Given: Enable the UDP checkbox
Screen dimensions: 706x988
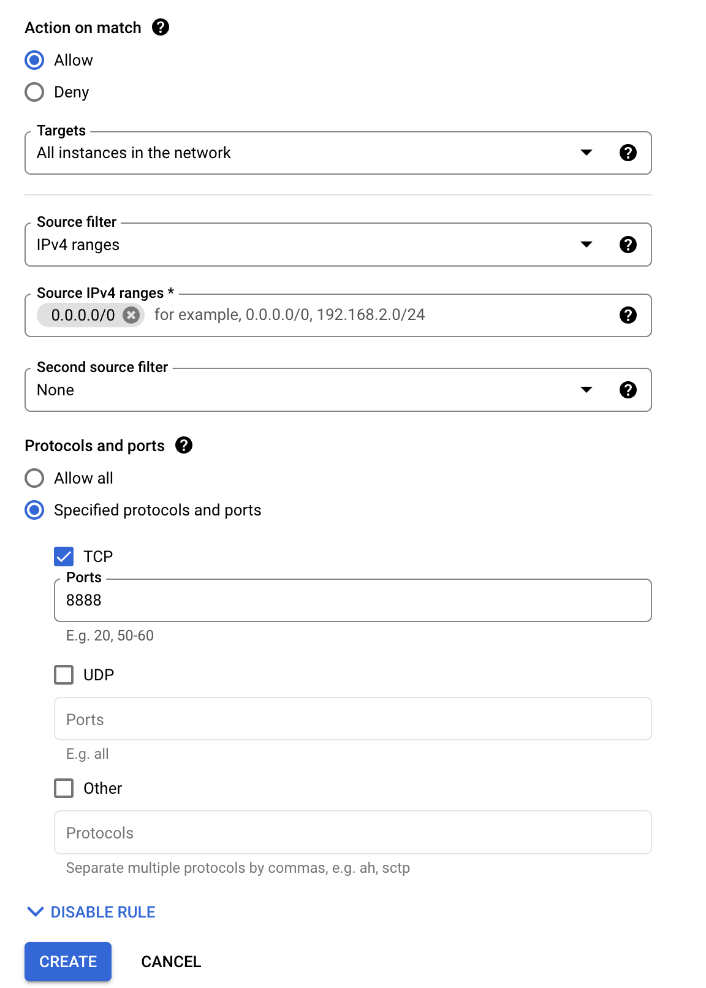Looking at the screenshot, I should click(x=63, y=675).
